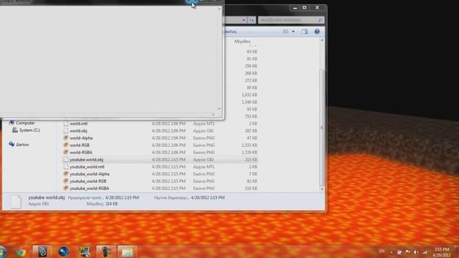Switch to the file explorer taskbar button
This screenshot has height=258, width=459.
tap(127, 252)
